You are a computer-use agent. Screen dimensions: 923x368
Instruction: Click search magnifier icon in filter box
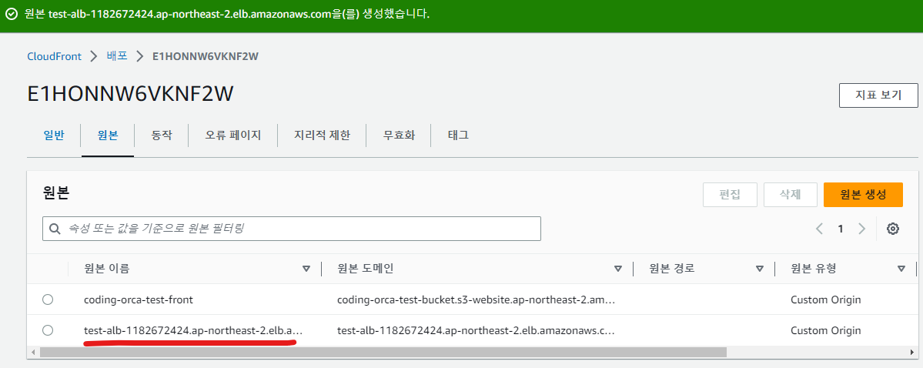point(55,229)
